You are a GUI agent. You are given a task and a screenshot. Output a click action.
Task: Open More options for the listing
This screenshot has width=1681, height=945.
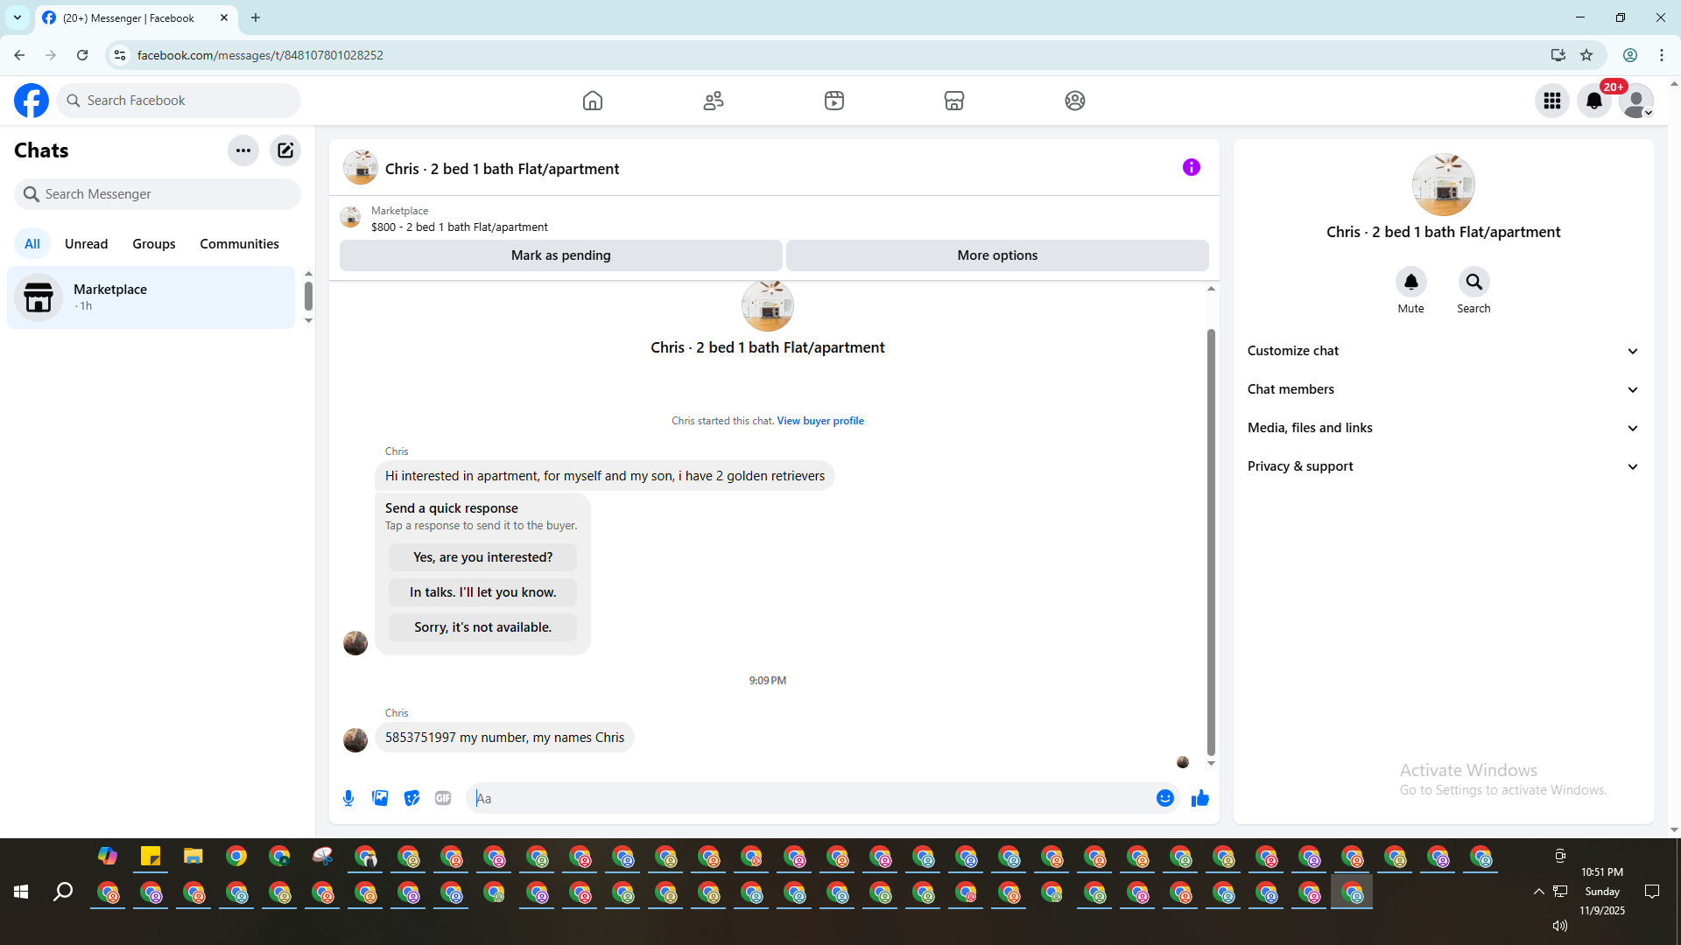pyautogui.click(x=997, y=255)
